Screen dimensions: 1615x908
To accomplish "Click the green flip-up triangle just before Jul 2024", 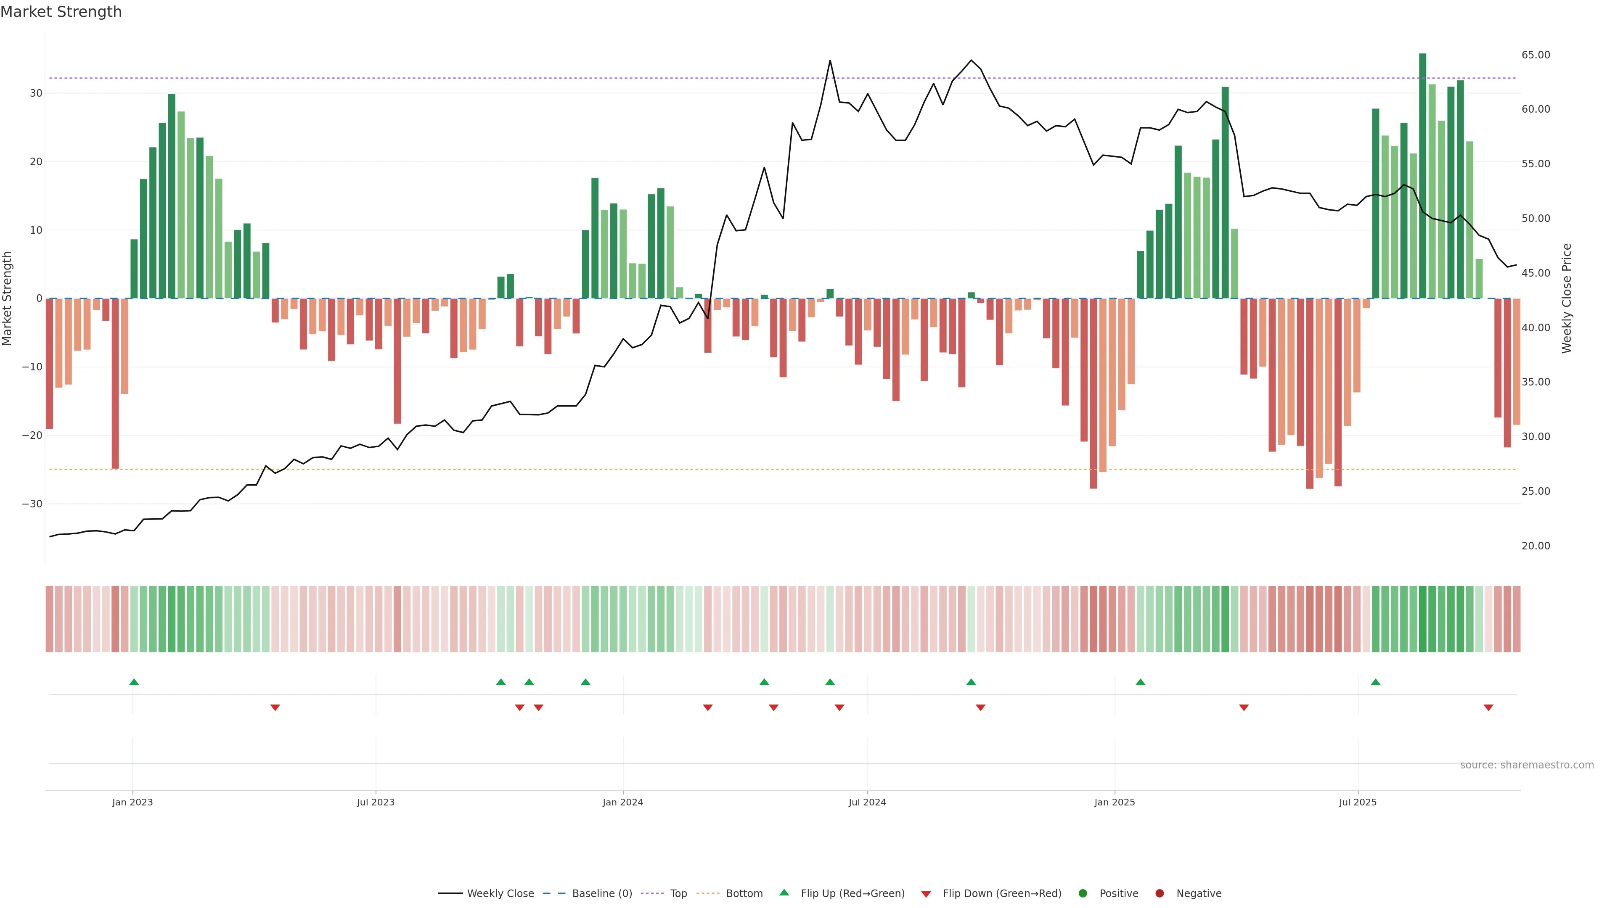I will (x=829, y=682).
